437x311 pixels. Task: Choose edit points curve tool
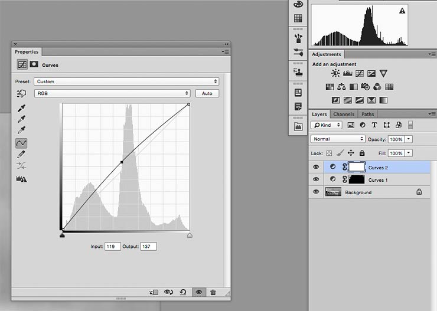(x=21, y=143)
